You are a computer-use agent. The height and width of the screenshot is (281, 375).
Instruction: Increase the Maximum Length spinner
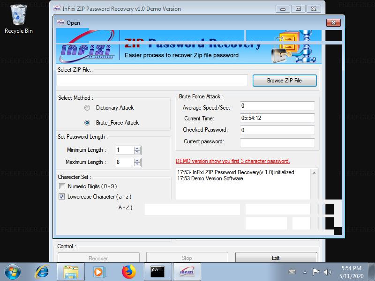click(137, 160)
